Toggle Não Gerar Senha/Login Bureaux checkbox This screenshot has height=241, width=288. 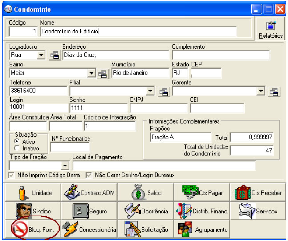tap(89, 175)
